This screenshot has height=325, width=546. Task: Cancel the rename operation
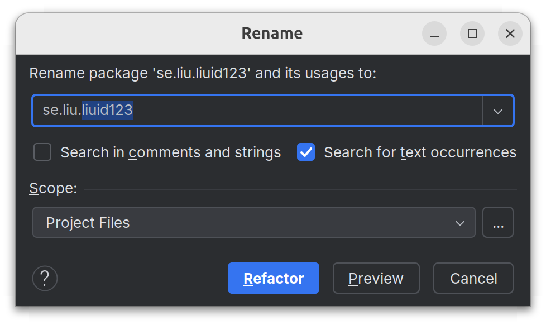tap(473, 278)
